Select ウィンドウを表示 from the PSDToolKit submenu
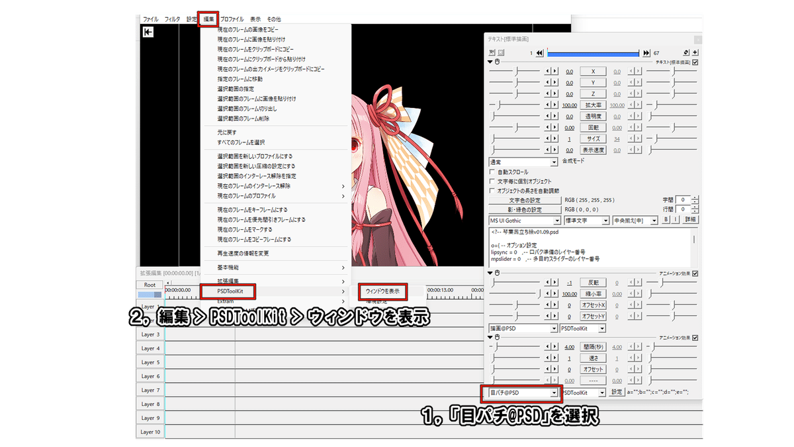 [382, 291]
